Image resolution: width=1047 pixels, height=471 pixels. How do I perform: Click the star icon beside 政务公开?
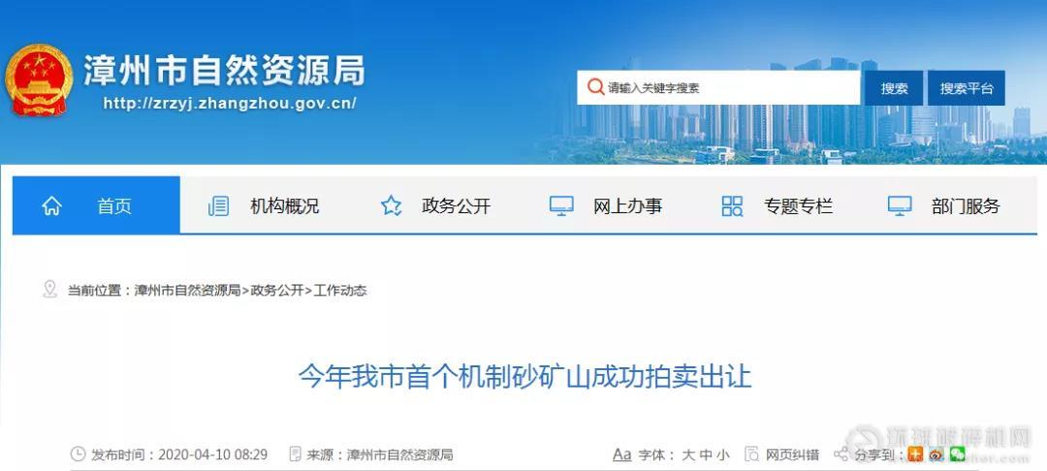[392, 206]
